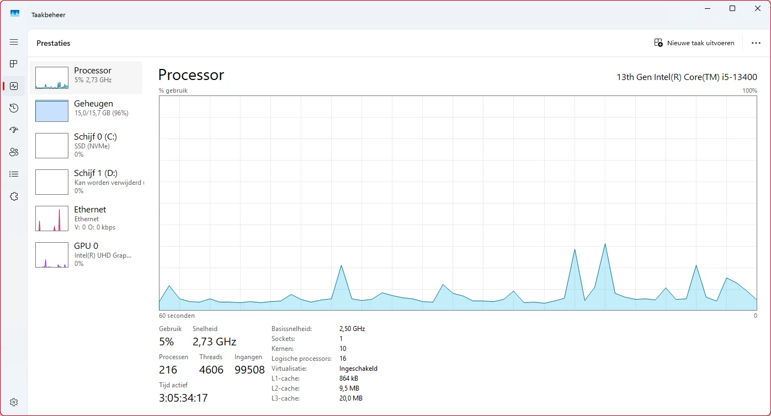Click the Basissnelheid value 2,50 GHz

[352, 329]
